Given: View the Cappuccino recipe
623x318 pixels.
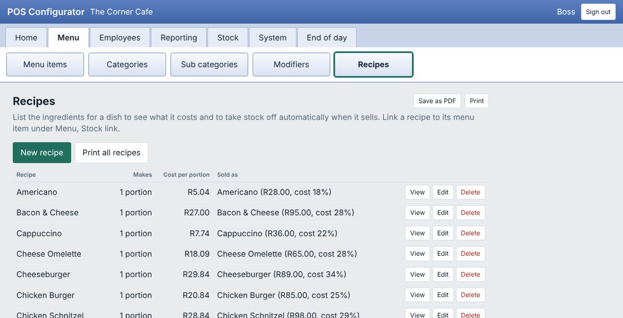Looking at the screenshot, I should pos(418,233).
